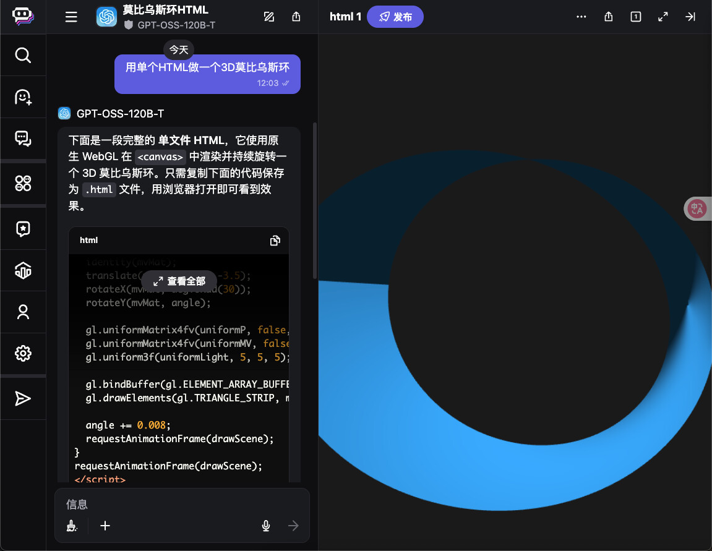Viewport: 712px width, 551px height.
Task: Click the .html inline code tag
Action: [x=100, y=190]
